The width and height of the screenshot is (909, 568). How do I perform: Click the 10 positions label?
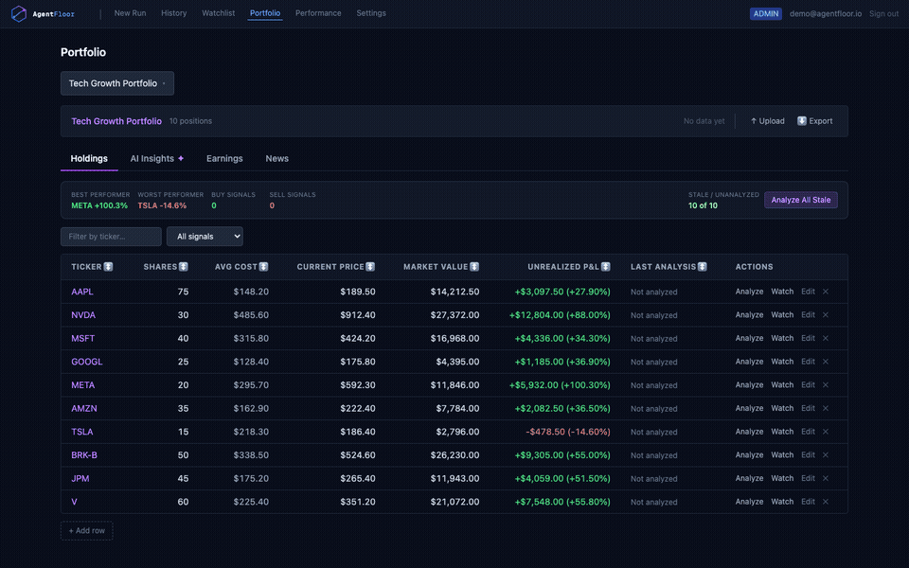[190, 121]
